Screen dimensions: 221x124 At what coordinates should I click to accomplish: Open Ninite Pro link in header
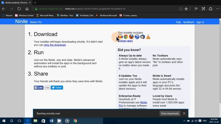point(36,22)
